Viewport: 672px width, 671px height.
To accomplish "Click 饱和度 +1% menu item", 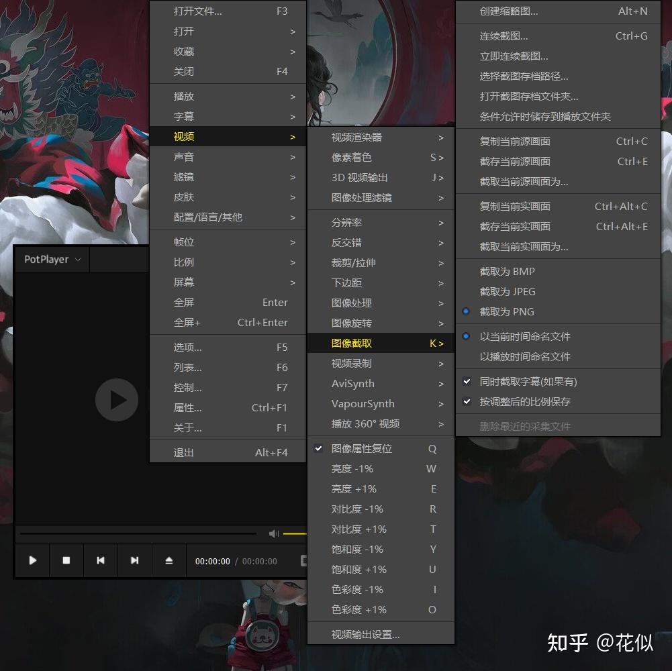I will coord(381,570).
